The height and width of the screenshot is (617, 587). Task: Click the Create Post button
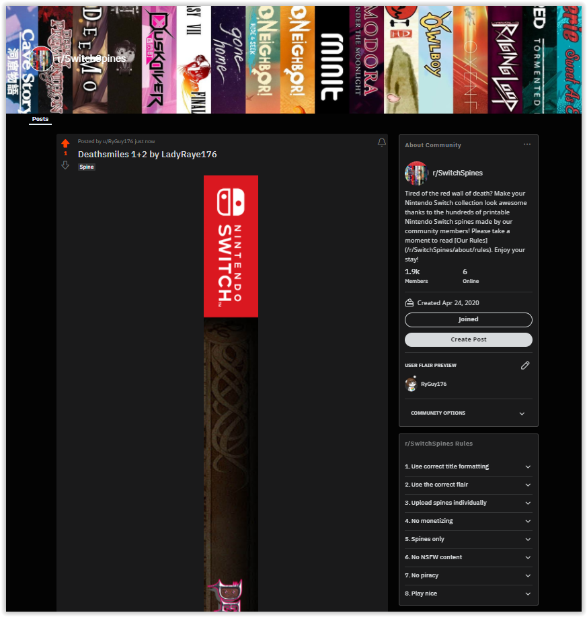pos(469,339)
